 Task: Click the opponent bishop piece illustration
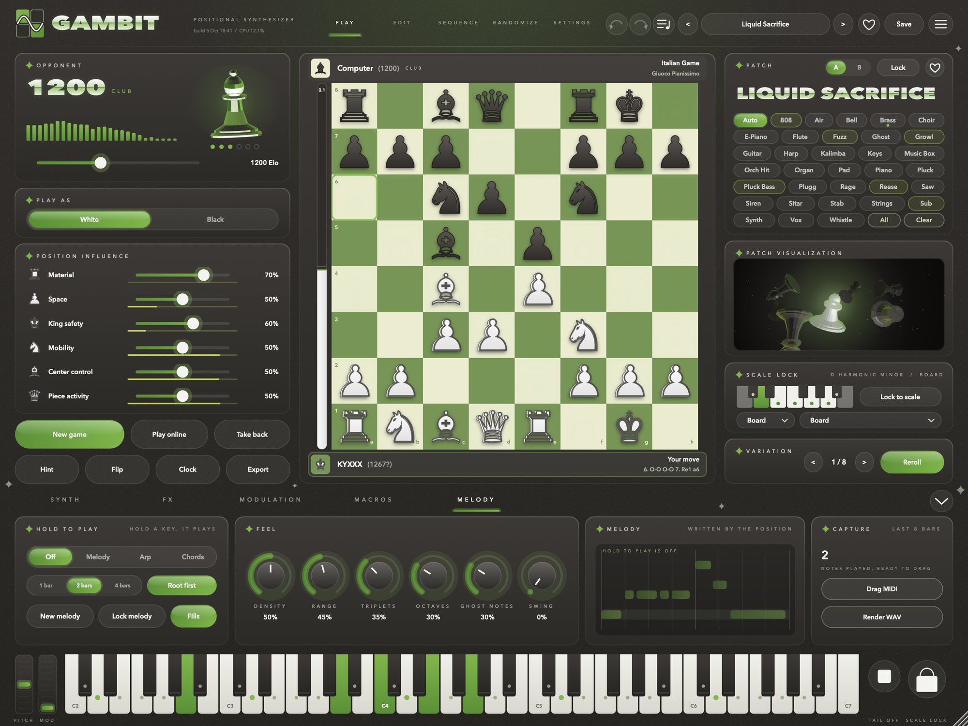click(x=236, y=104)
